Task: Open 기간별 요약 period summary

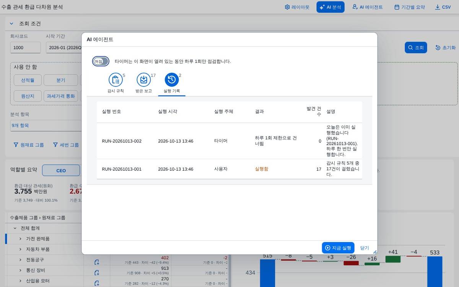Action: pos(409,7)
